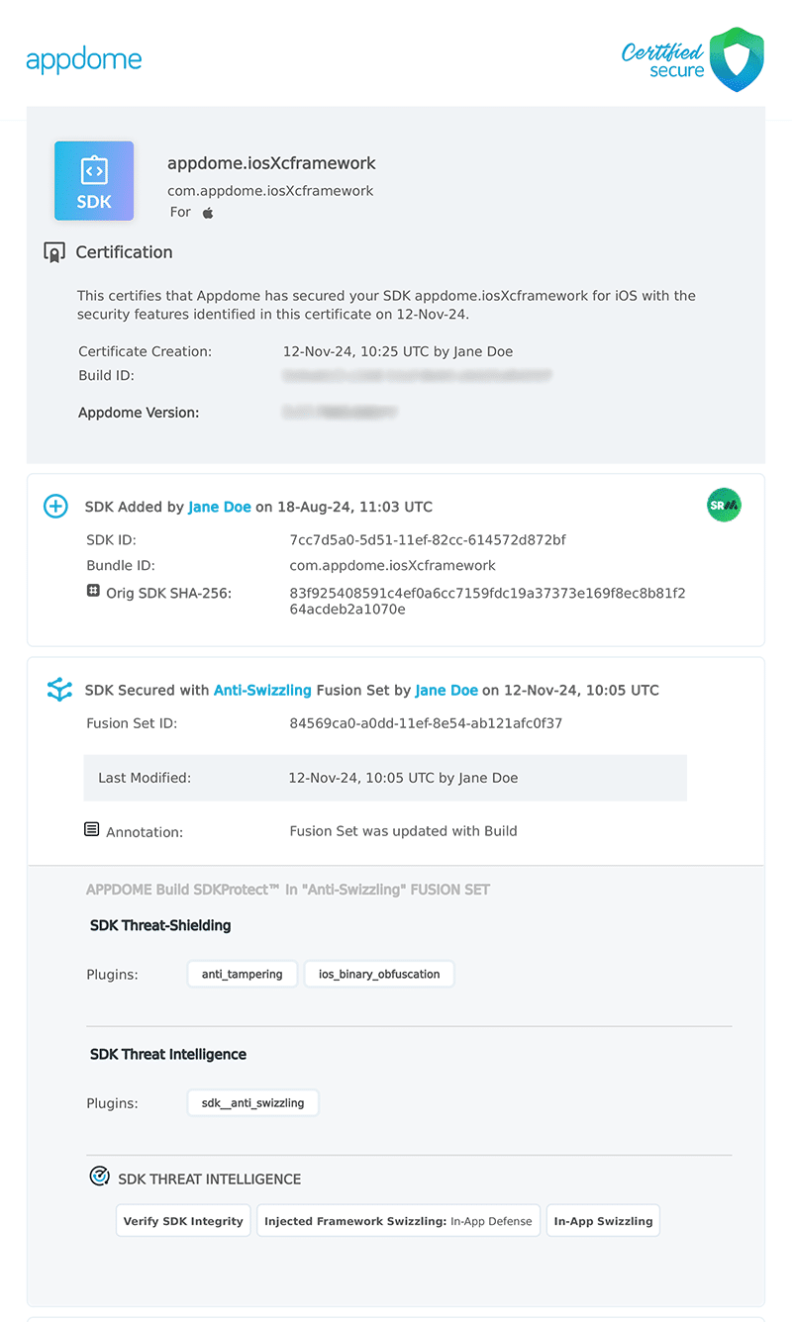The height and width of the screenshot is (1322, 792).
Task: Click the In-App Swizzling chip
Action: click(x=603, y=1221)
